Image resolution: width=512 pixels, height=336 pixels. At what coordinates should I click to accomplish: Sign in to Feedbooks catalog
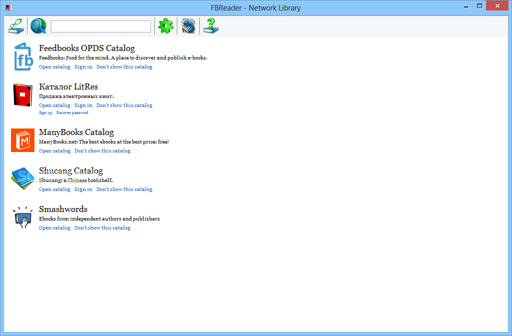coord(83,66)
